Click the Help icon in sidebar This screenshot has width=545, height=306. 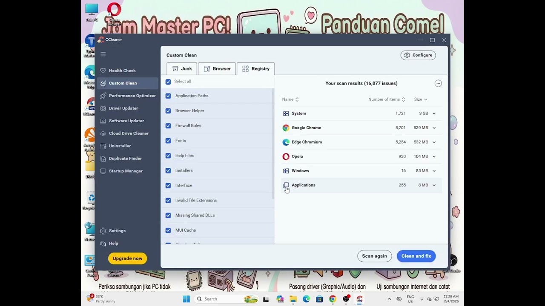click(103, 244)
